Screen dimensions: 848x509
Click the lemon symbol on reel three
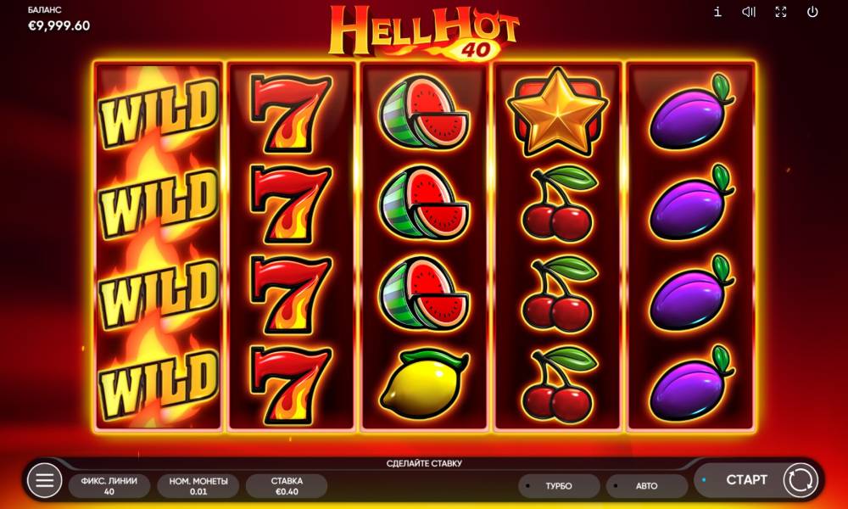pyautogui.click(x=424, y=383)
